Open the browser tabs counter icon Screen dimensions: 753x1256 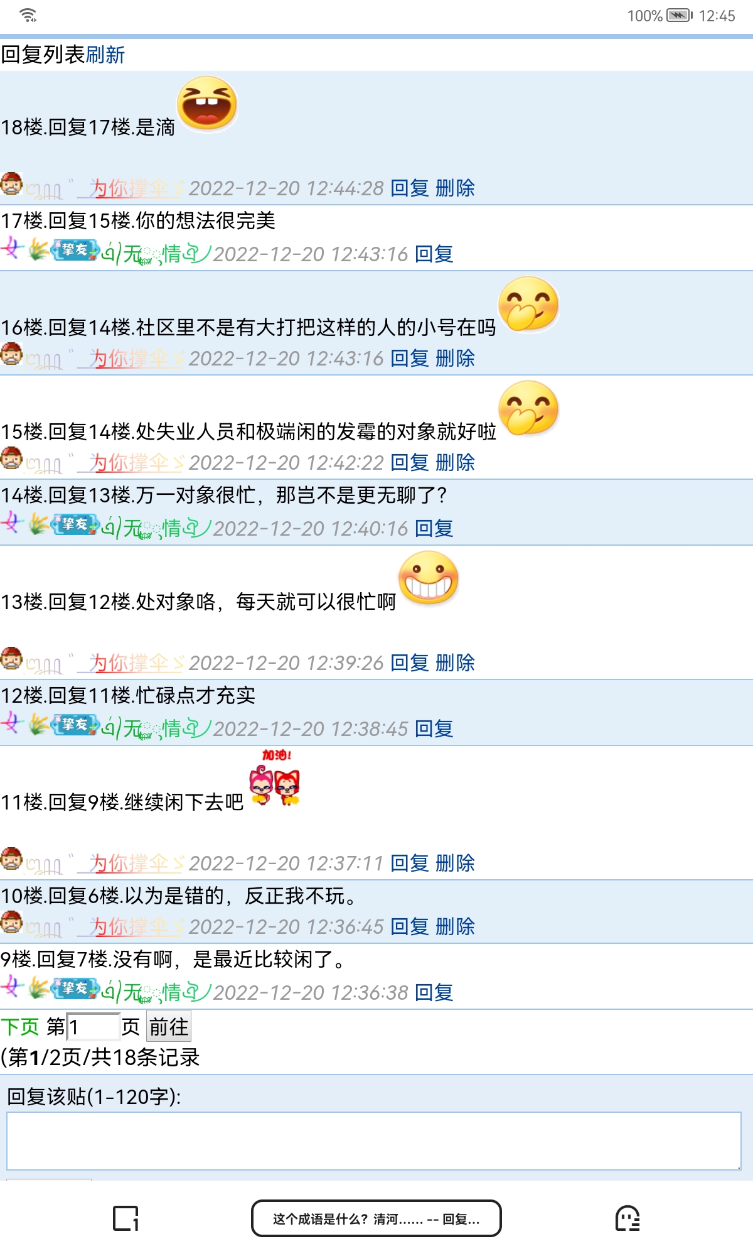point(125,1218)
